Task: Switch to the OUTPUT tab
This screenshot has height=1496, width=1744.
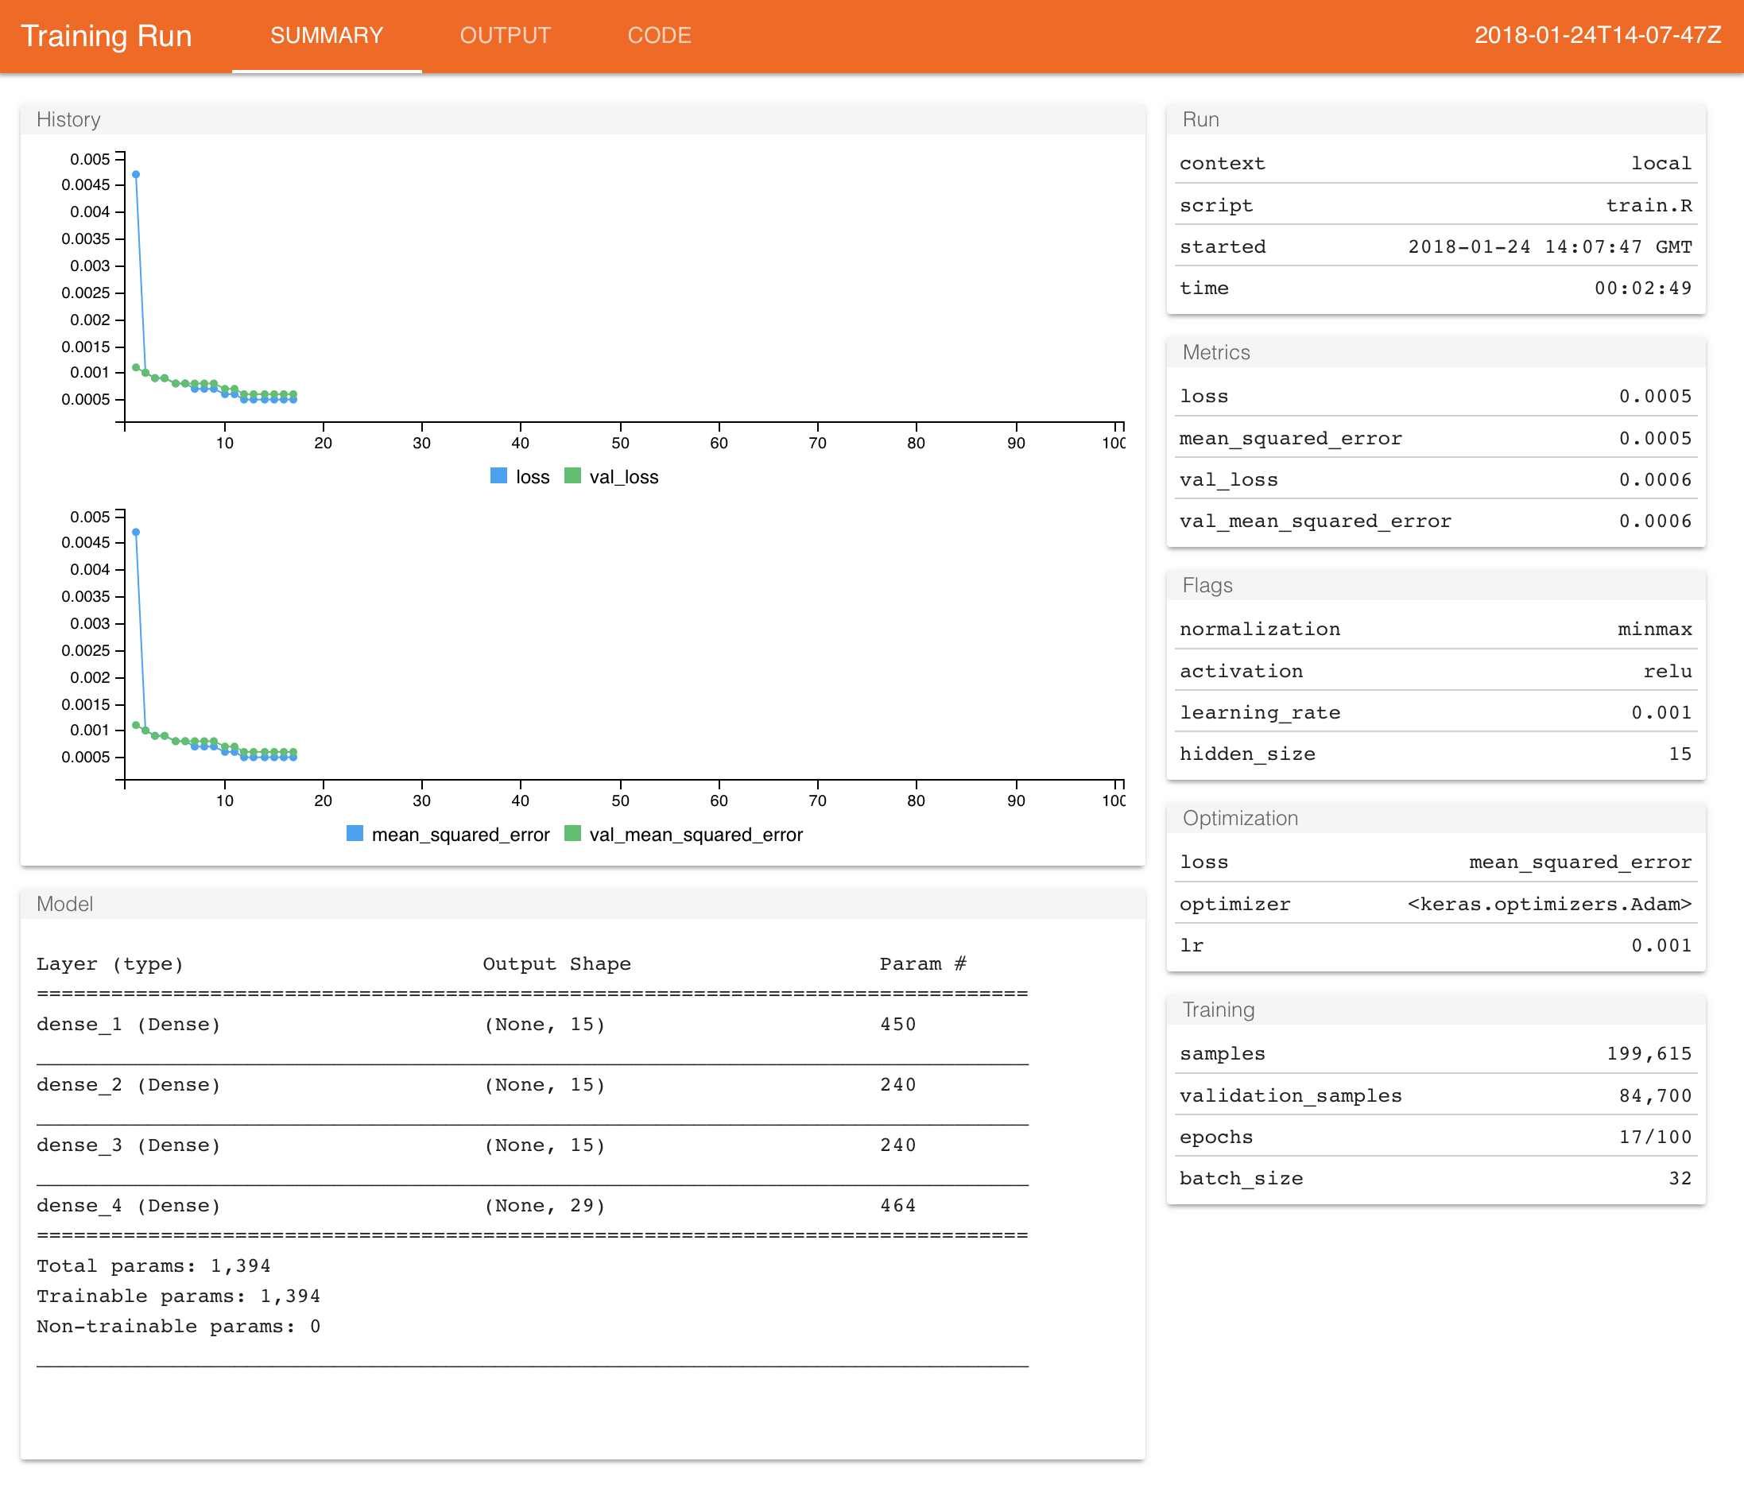Action: click(x=505, y=35)
